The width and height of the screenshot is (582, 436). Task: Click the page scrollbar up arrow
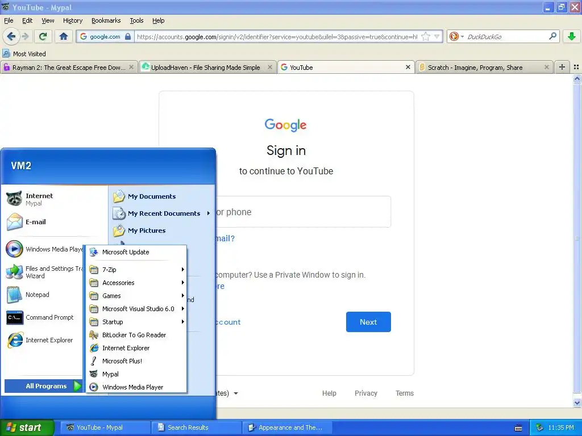[x=577, y=78]
